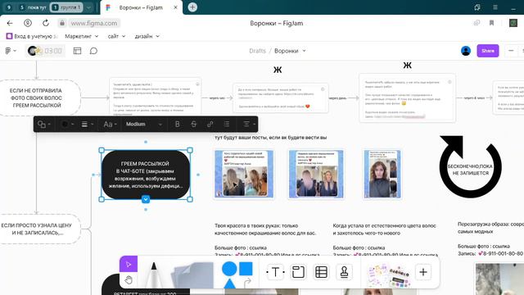Open дизайн bookmarks folder

coord(147,36)
